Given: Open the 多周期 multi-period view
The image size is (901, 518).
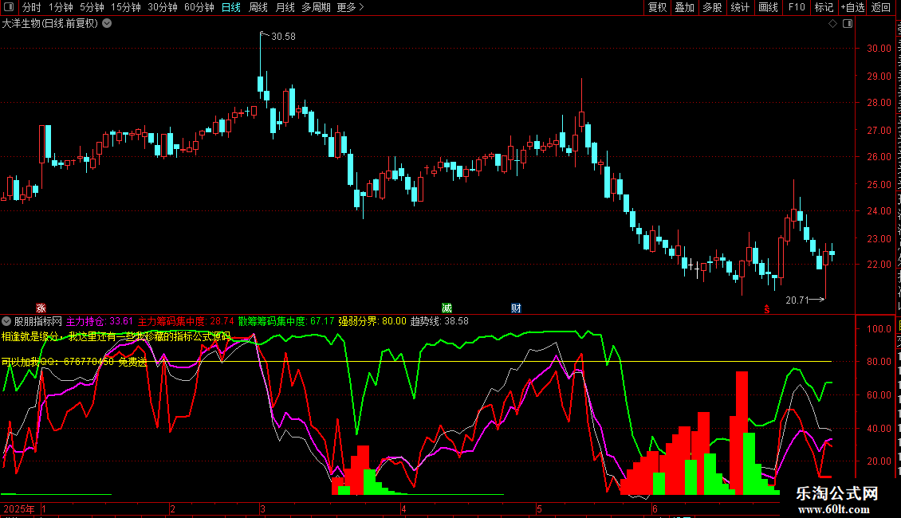Looking at the screenshot, I should click(316, 7).
